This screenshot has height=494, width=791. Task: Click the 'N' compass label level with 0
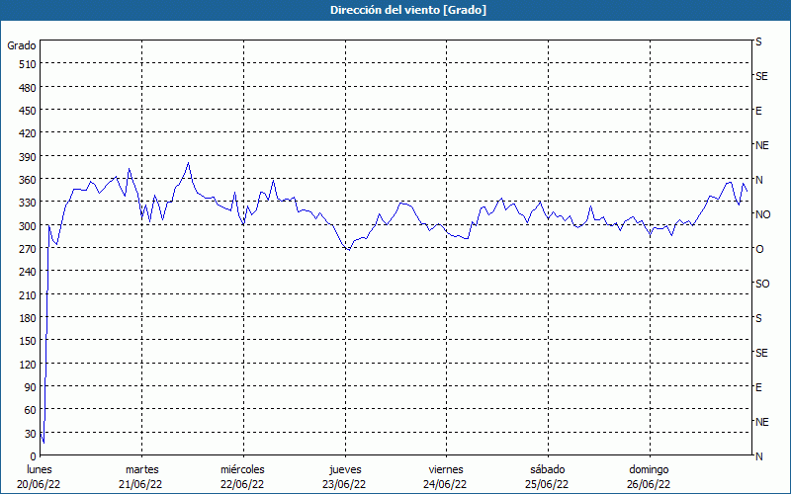758,456
